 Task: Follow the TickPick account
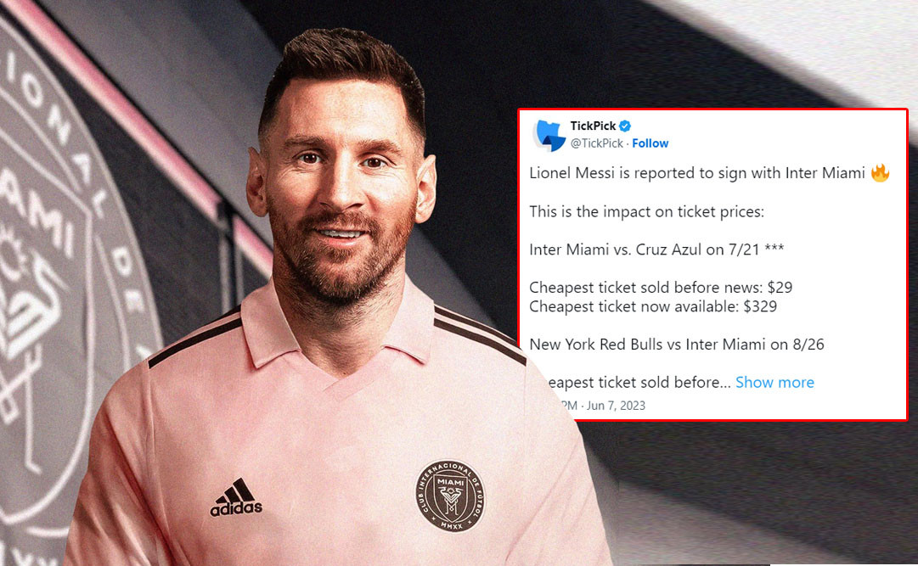[x=650, y=143]
